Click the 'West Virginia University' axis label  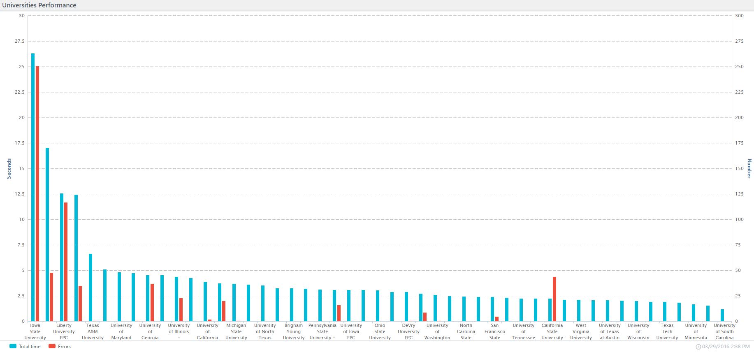pyautogui.click(x=581, y=331)
